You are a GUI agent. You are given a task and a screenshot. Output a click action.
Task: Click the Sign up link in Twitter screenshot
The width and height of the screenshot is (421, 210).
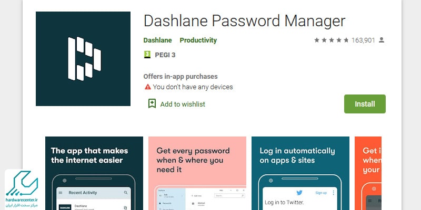(x=321, y=193)
